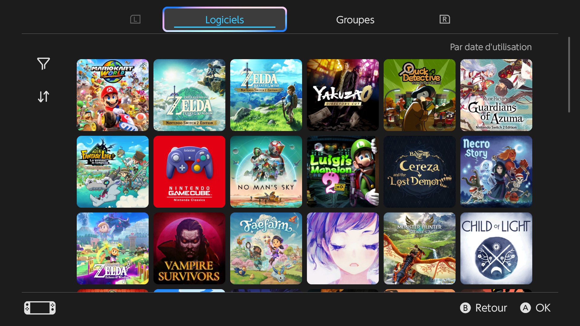Click the Switch console icon
This screenshot has width=580, height=326.
click(x=40, y=308)
